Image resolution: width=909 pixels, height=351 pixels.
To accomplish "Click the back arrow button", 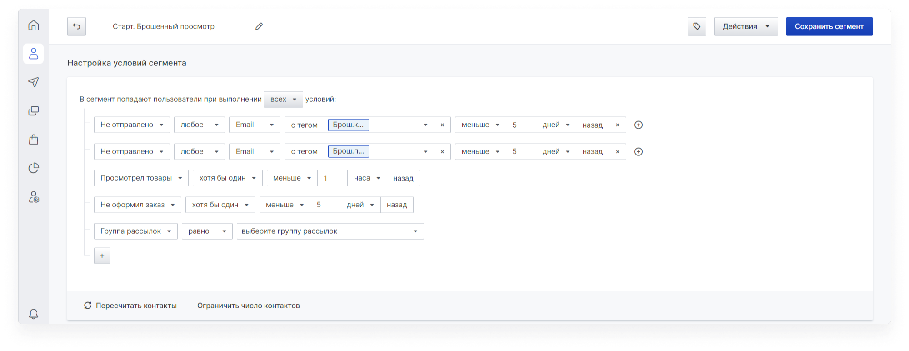I will pos(76,26).
